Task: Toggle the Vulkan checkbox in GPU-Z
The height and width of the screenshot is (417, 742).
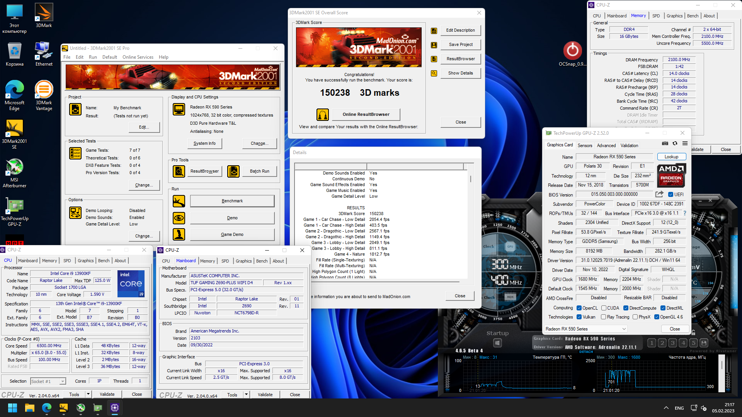Action: 579,317
